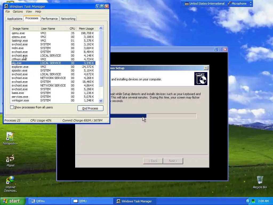The width and height of the screenshot is (273, 205).
Task: Switch to the Applications tab
Action: pyautogui.click(x=15, y=19)
